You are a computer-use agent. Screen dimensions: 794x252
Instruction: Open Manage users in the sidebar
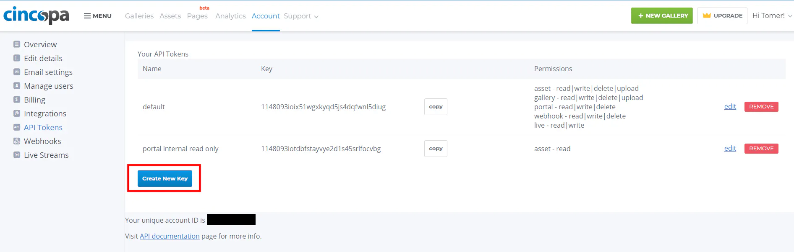pos(49,86)
